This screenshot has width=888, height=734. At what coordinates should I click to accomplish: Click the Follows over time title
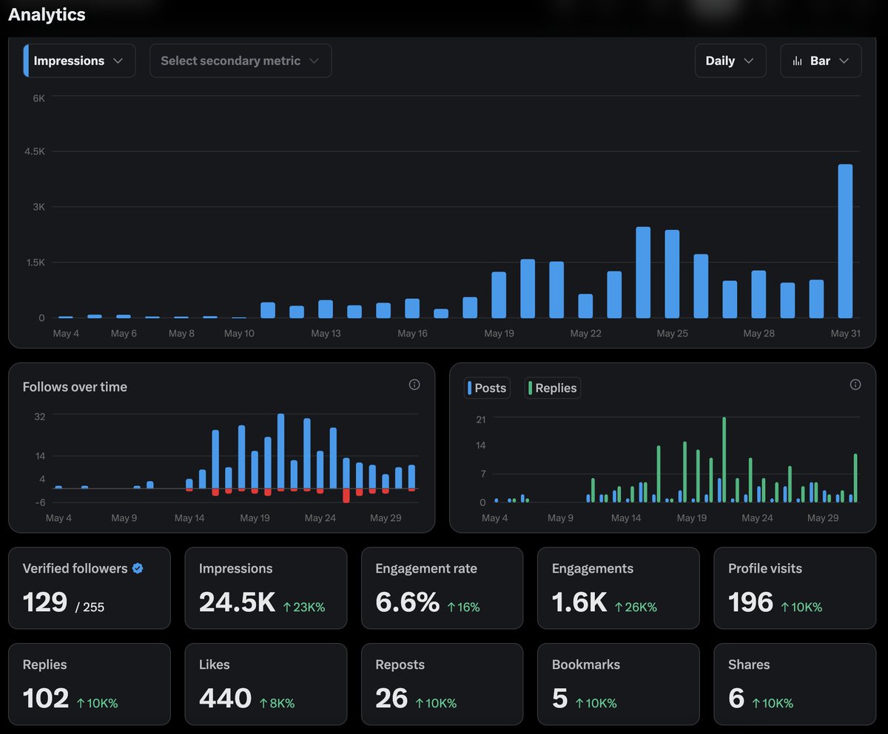pyautogui.click(x=75, y=387)
